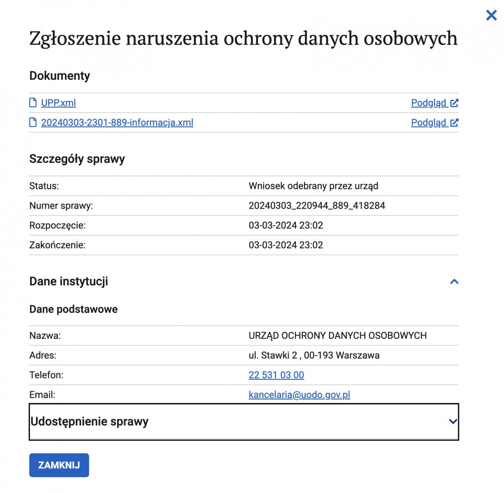The width and height of the screenshot is (504, 493).
Task: Click the kancelaria@uodo.gov.pl email link
Action: [x=299, y=395]
